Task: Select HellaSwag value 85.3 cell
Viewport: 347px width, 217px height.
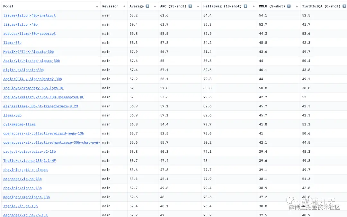Action: point(207,24)
